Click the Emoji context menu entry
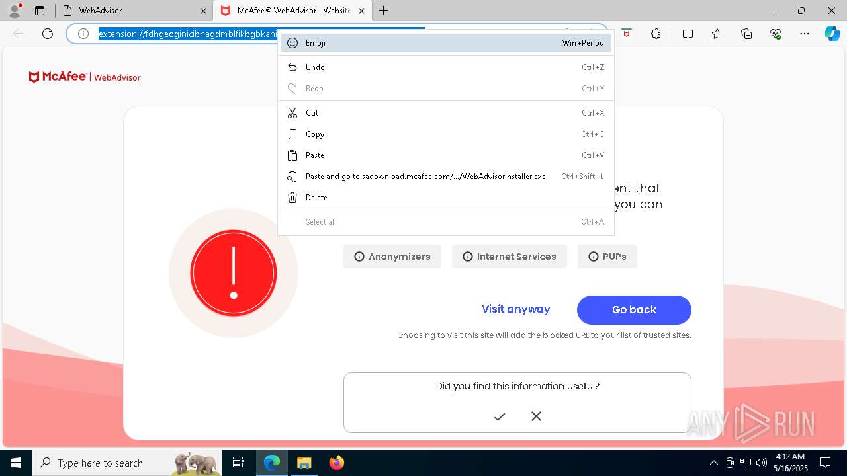This screenshot has width=847, height=476. (x=445, y=43)
